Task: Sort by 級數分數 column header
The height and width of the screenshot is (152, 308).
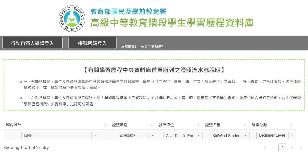Action: click(x=259, y=125)
